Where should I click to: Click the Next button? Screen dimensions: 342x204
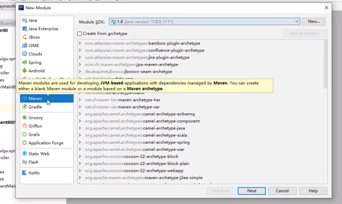[x=252, y=191]
